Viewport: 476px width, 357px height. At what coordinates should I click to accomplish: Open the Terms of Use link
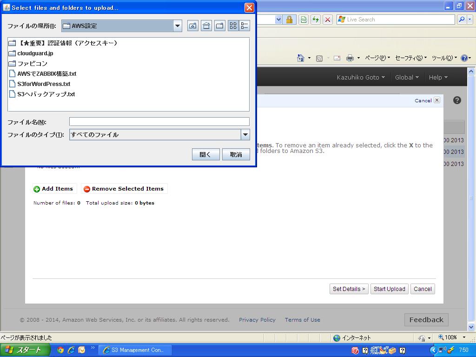[302, 320]
